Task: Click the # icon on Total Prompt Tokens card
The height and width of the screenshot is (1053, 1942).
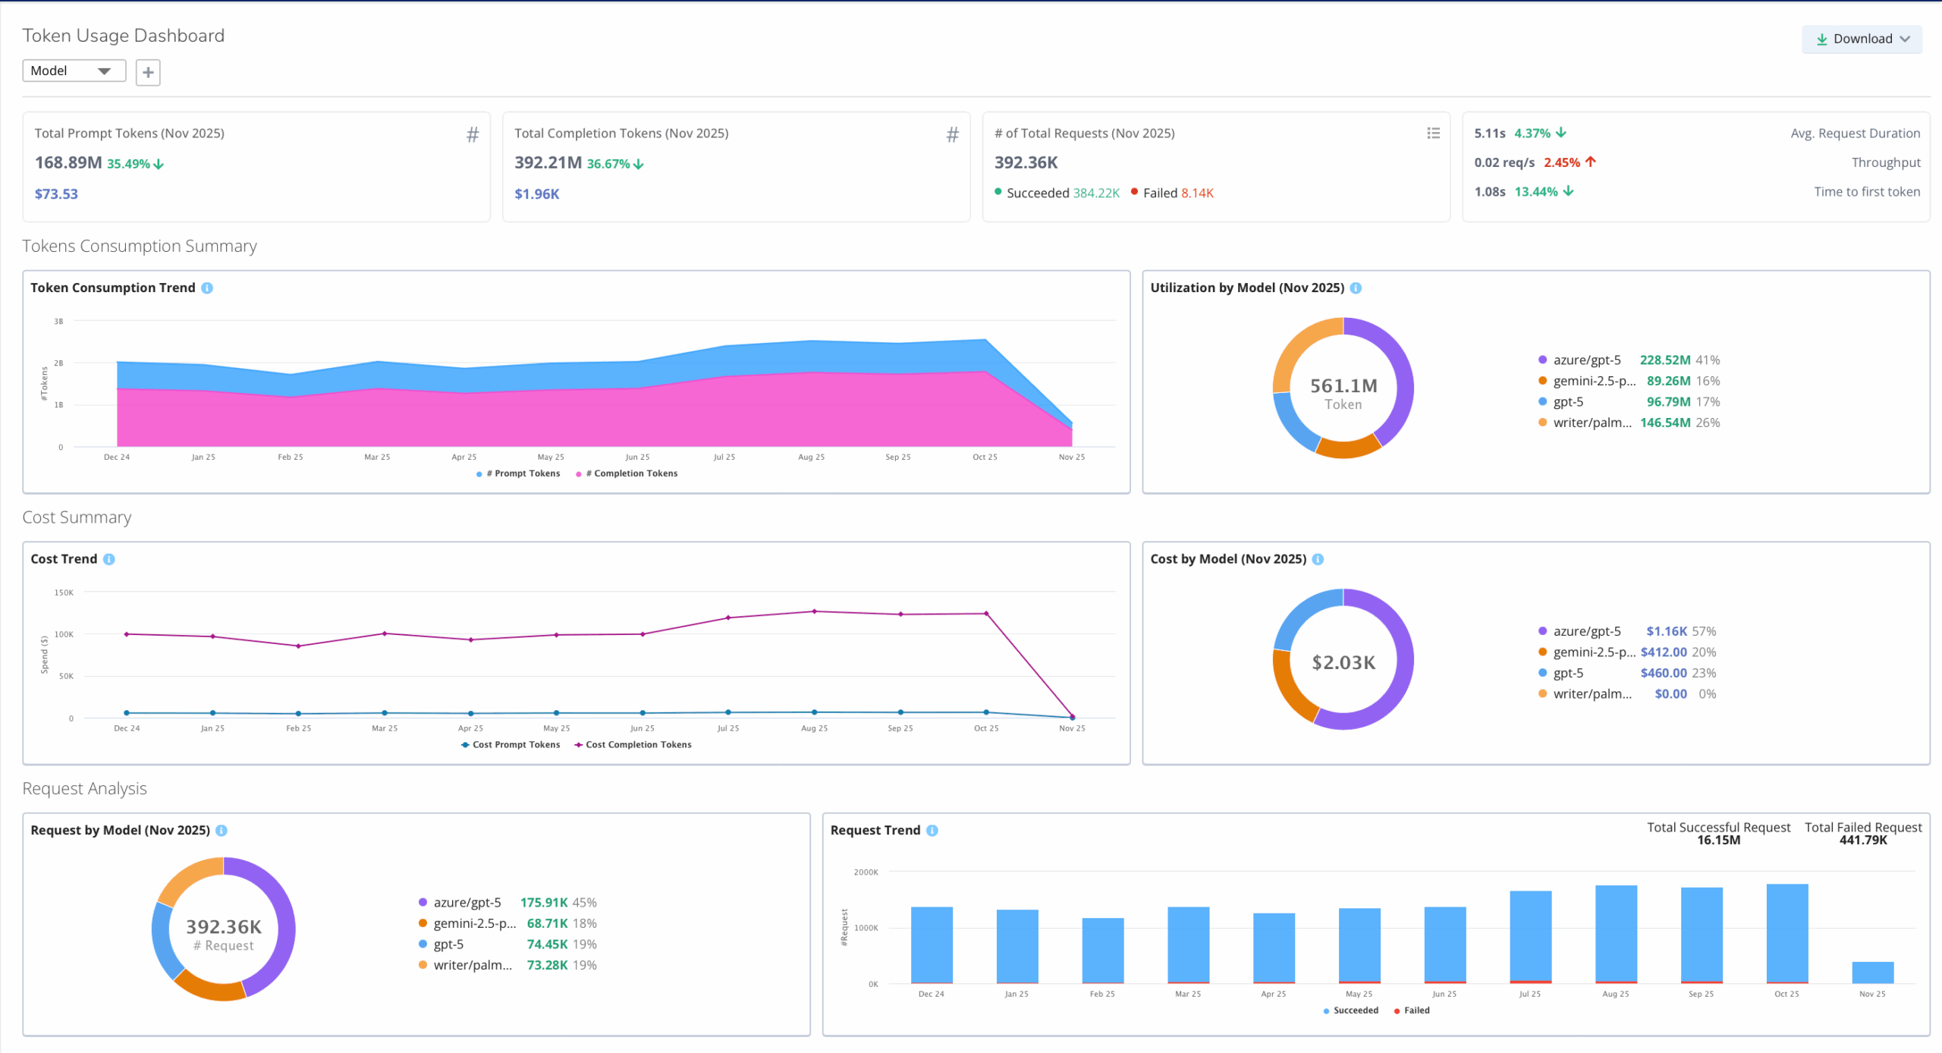Action: [x=473, y=134]
